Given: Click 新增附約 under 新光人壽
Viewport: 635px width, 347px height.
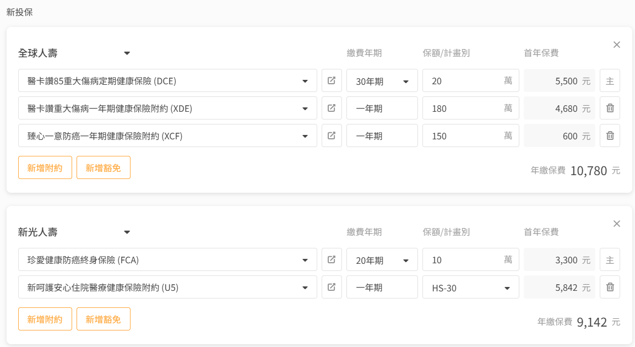Looking at the screenshot, I should point(45,319).
